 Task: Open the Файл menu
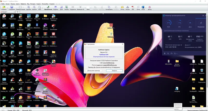click(3, 4)
